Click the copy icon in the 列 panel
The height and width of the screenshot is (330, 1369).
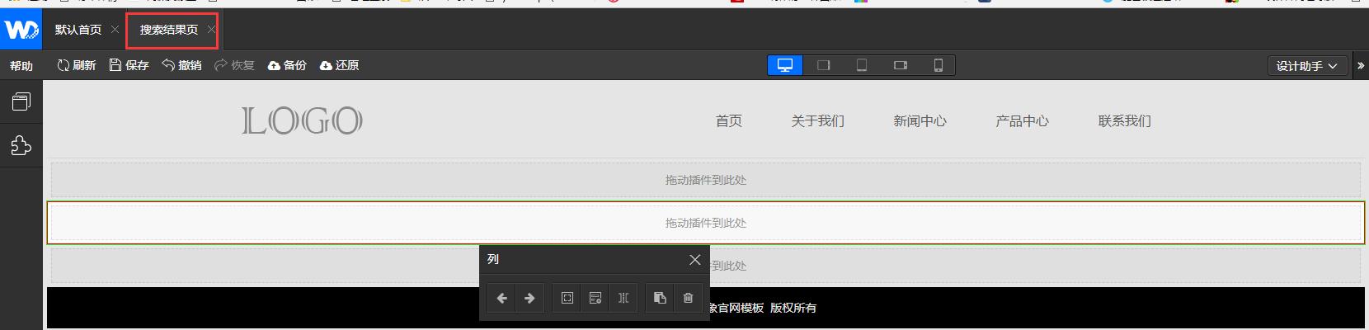pyautogui.click(x=660, y=298)
